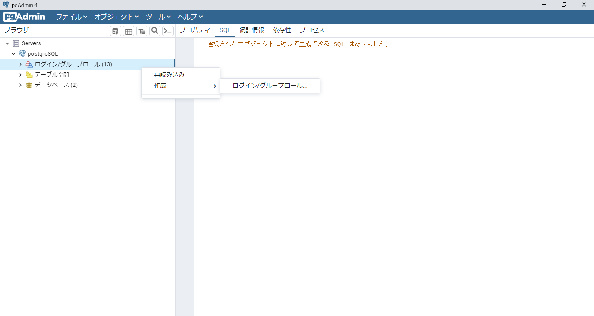
Task: Switch to the プロパティ tab
Action: (195, 30)
